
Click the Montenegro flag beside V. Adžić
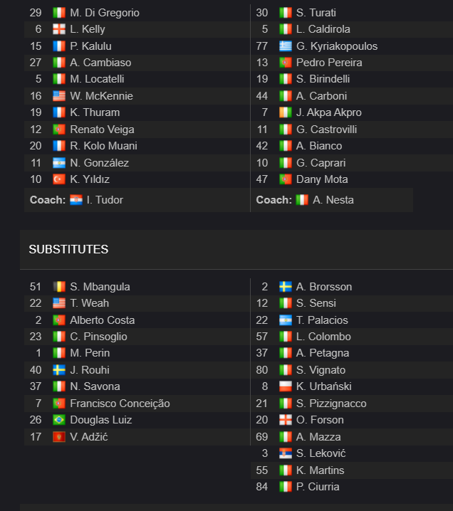coord(59,437)
